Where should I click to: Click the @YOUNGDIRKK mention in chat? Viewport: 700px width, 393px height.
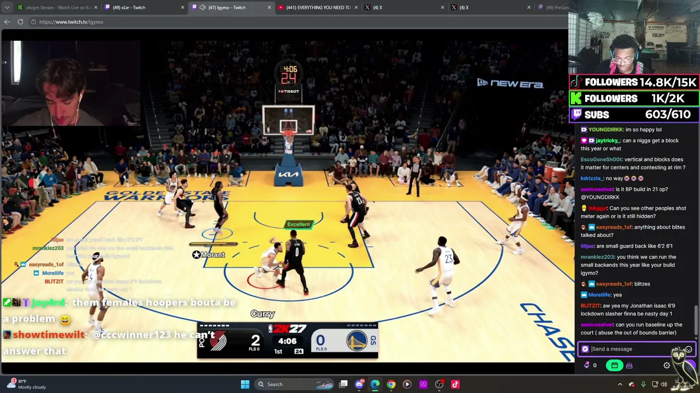click(x=600, y=198)
